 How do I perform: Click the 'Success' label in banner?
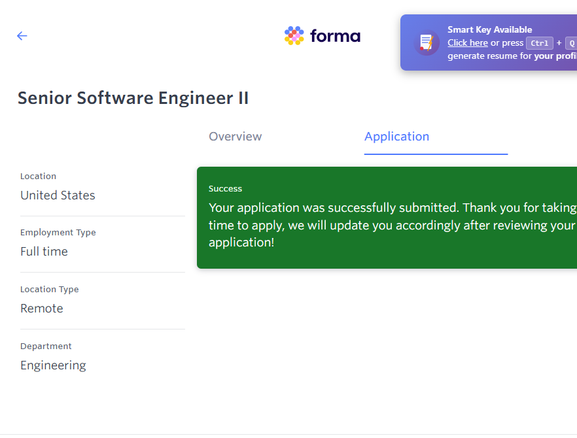[x=225, y=189]
